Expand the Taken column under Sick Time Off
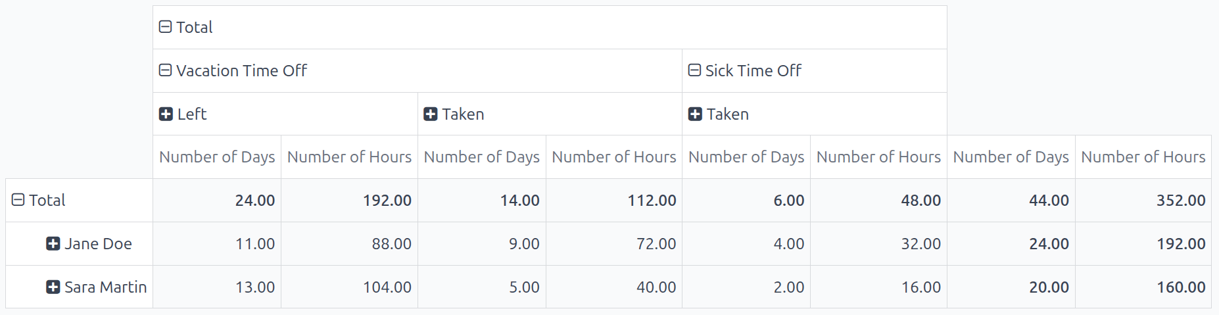Screen dimensions: 1219x315 click(719, 114)
